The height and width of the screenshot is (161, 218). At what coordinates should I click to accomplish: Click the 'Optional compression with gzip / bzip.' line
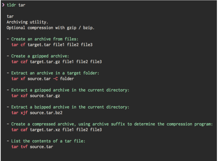tap(51, 28)
